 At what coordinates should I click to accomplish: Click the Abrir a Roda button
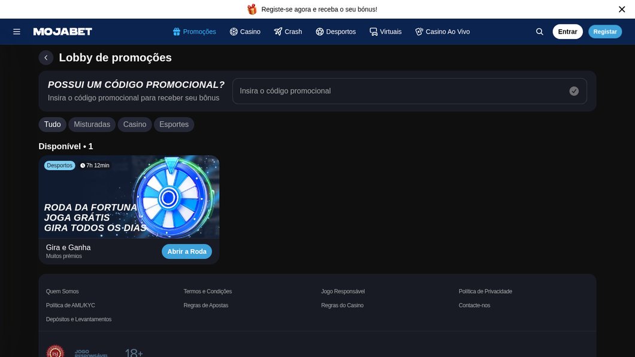(187, 252)
